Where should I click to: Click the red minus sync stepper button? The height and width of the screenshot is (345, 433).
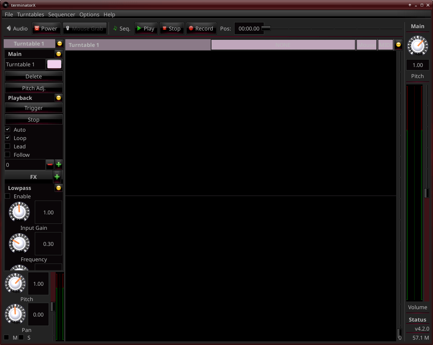(50, 164)
